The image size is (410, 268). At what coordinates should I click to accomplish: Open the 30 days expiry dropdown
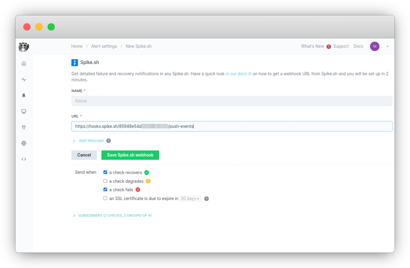click(190, 199)
